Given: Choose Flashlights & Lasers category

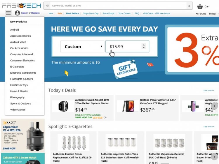Looking at the screenshot, I should pyautogui.click(x=22, y=79).
